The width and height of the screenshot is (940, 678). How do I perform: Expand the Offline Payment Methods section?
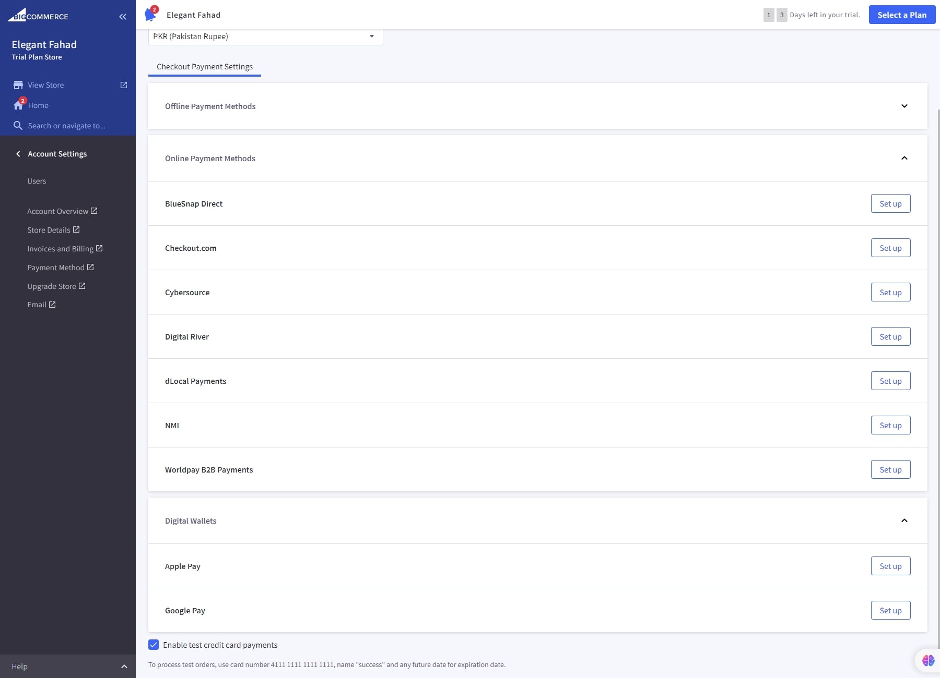click(904, 106)
